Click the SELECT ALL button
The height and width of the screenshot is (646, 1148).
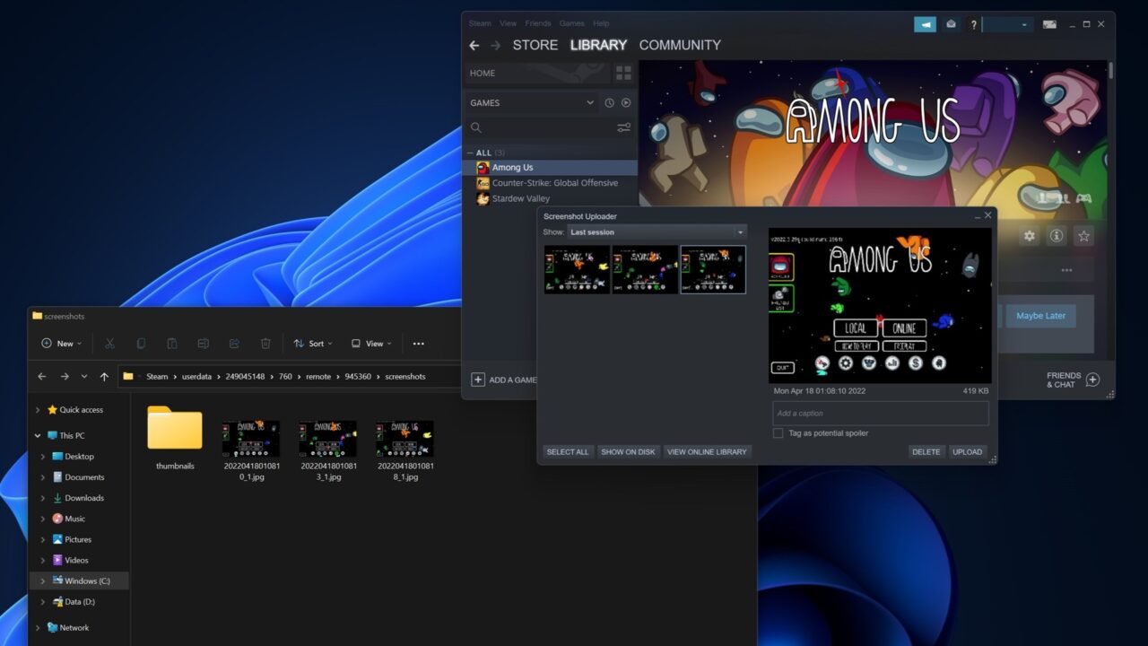[568, 452]
